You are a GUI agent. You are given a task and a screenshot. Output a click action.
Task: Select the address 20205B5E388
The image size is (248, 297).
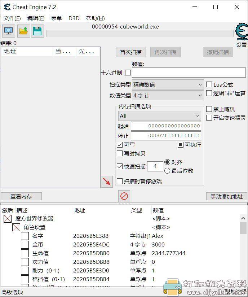91,236
